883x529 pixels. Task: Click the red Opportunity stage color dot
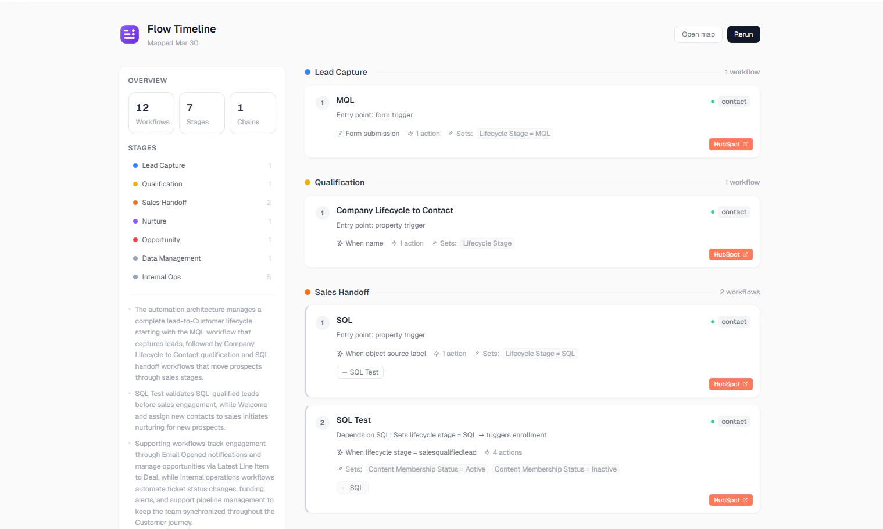(x=135, y=239)
